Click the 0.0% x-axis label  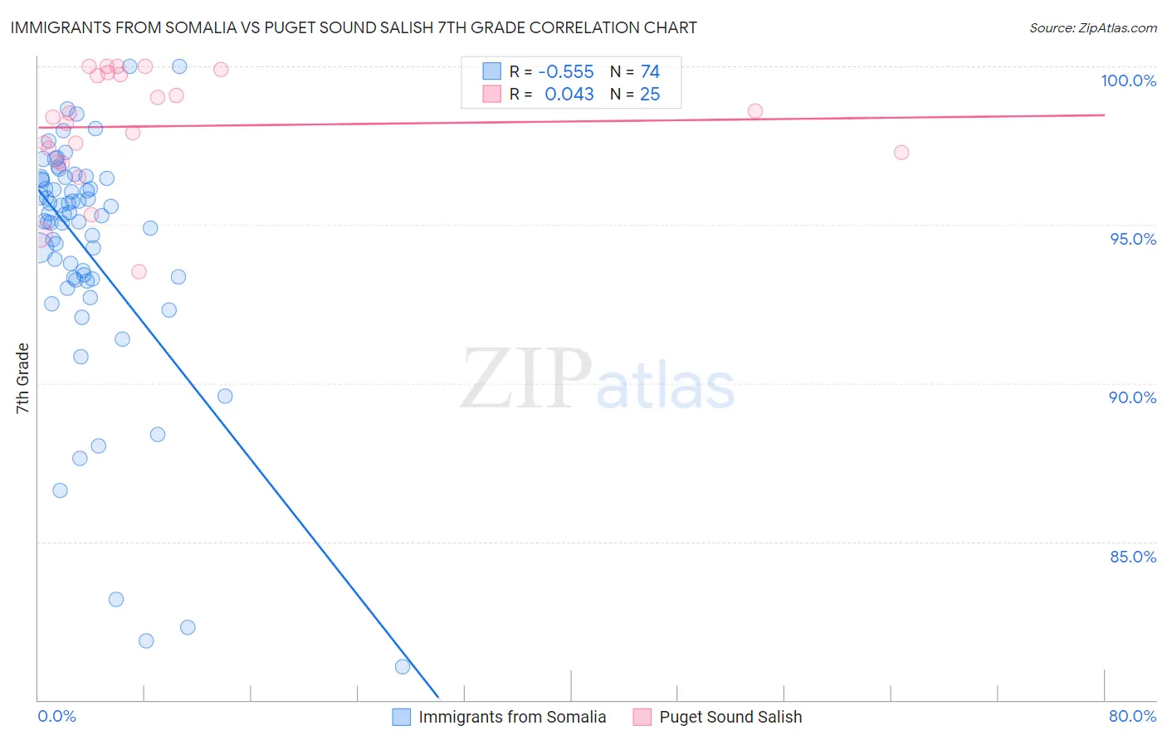click(56, 716)
